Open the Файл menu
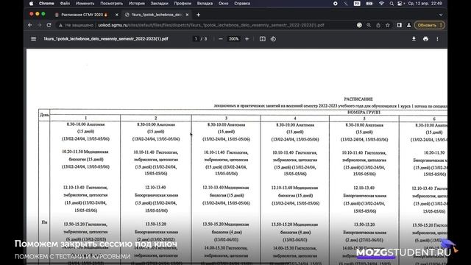 65,4
